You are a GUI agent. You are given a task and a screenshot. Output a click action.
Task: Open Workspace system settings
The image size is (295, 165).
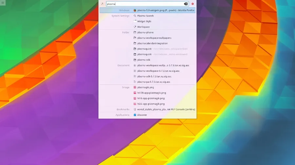pos(143,27)
